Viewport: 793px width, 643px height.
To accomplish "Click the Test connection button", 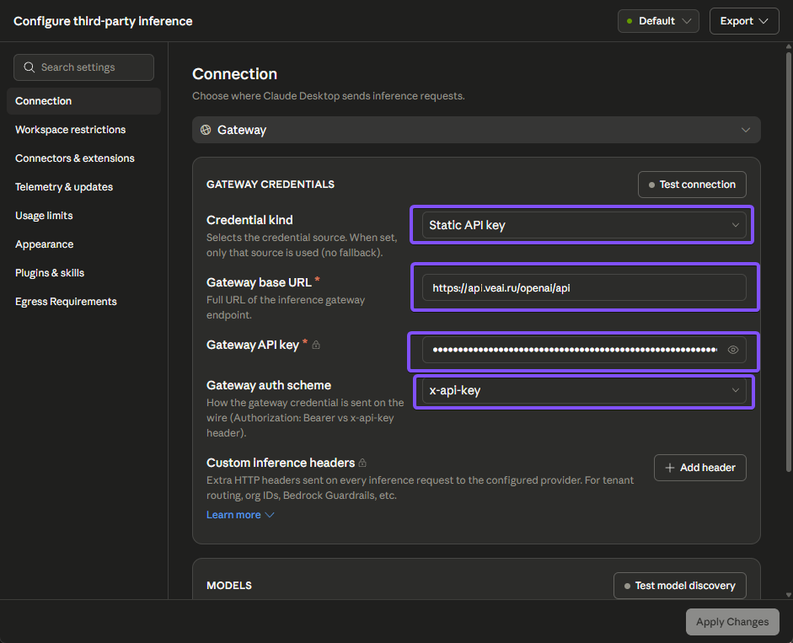I will pos(692,185).
